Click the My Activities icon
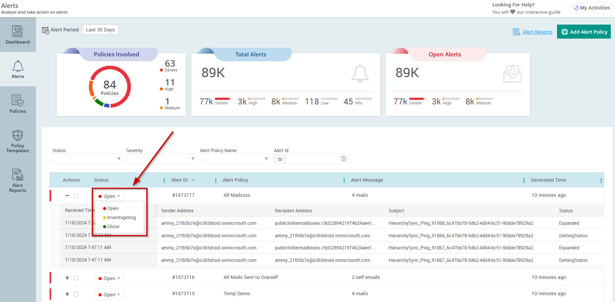Viewport: 615px width, 302px height. pyautogui.click(x=576, y=8)
